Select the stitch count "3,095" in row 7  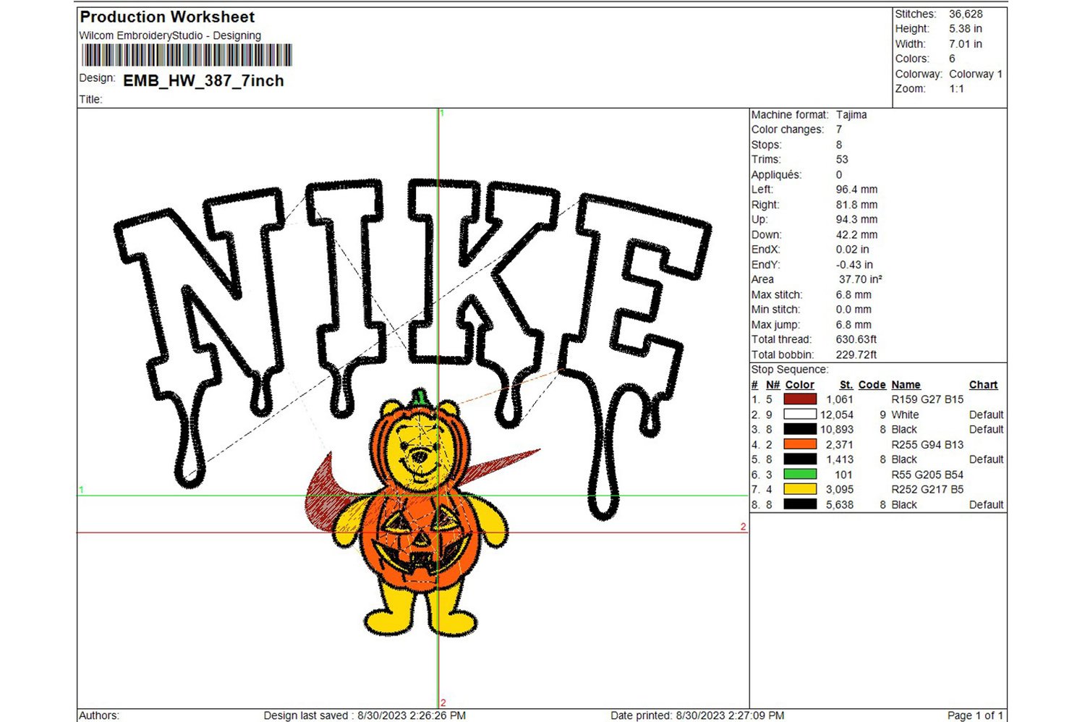[x=839, y=490]
